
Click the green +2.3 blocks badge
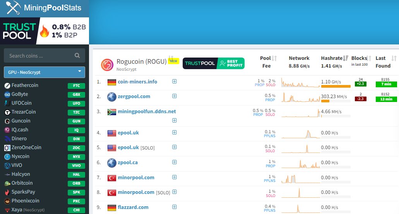(361, 84)
